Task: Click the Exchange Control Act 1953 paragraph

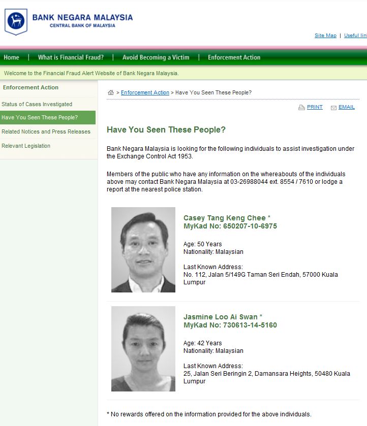Action: 230,152
